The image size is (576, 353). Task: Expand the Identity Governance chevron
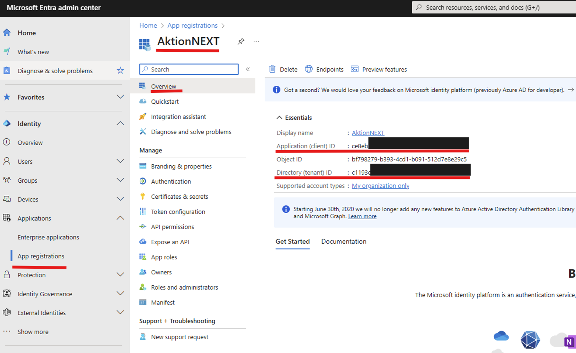121,294
